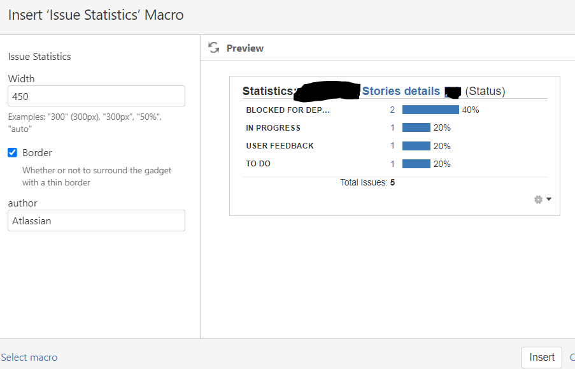Click the BLOCKED FOR DEP... status label
575x369 pixels.
288,110
